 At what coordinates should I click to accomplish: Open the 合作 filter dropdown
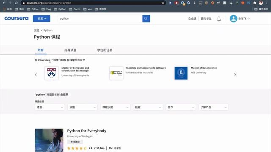click(x=181, y=107)
